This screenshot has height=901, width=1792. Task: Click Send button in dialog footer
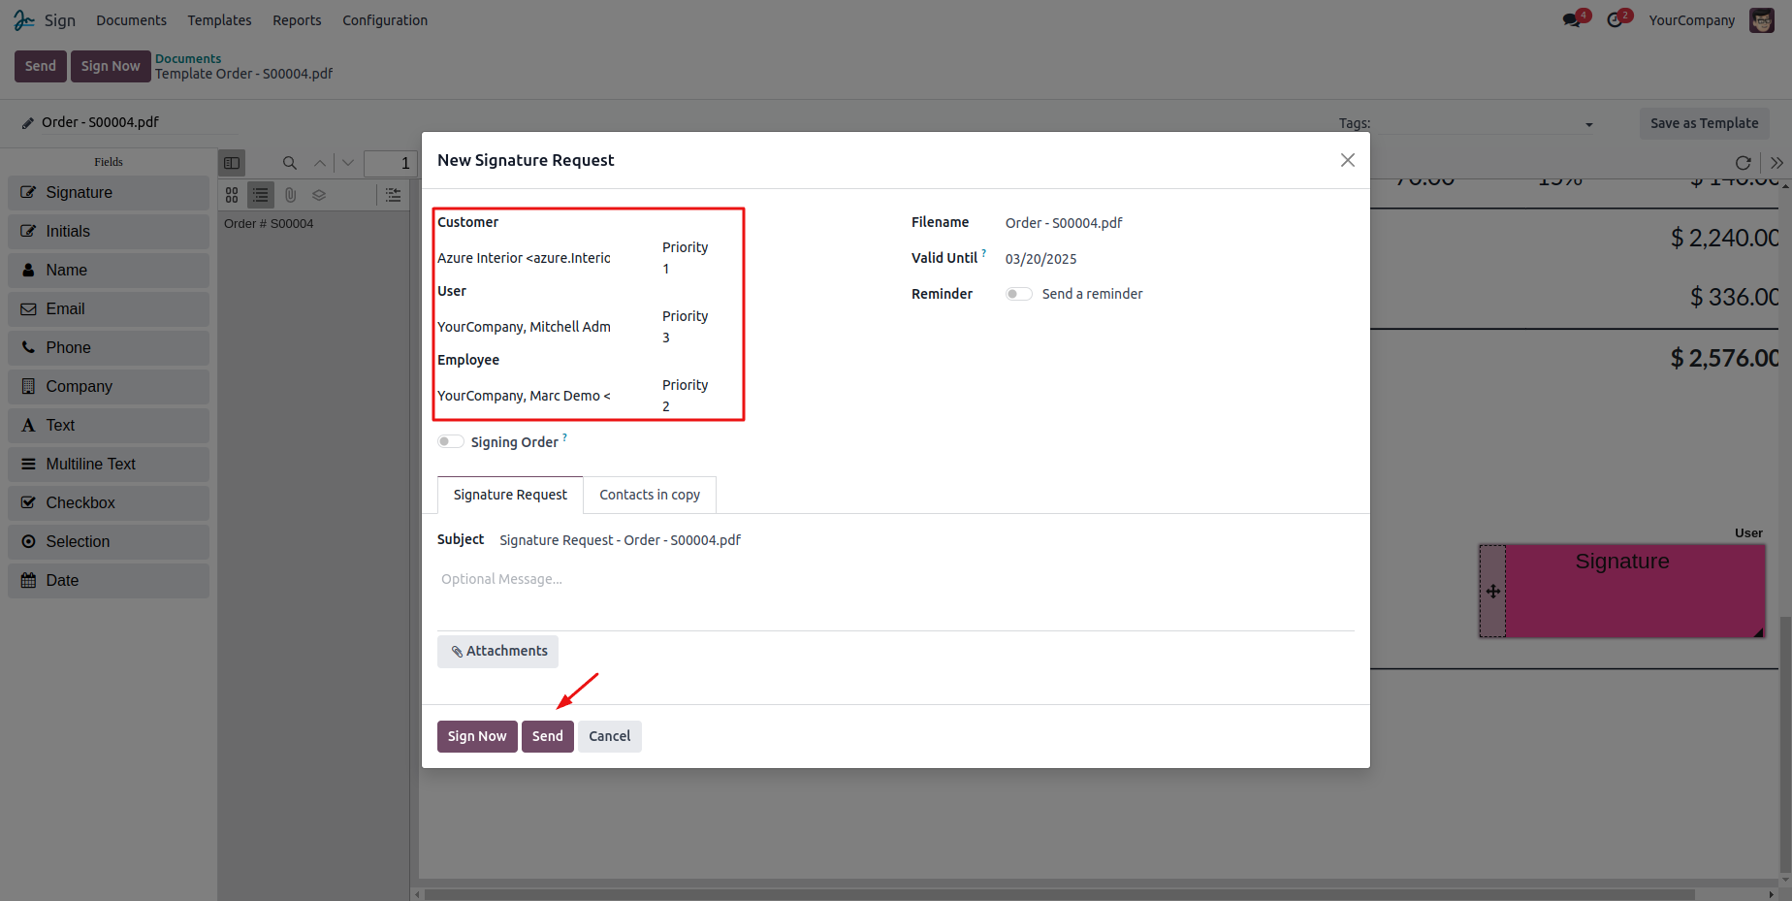pos(547,736)
